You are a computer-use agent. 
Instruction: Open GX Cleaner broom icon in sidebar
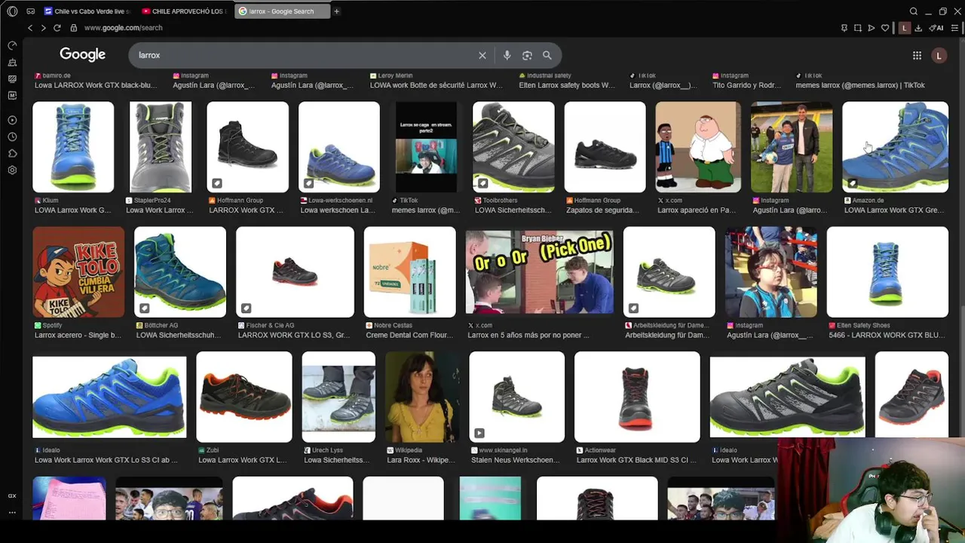pyautogui.click(x=12, y=62)
